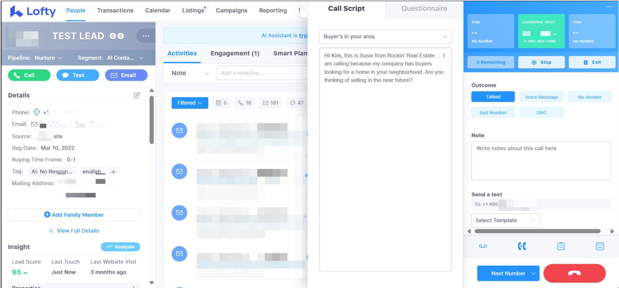Open People nav tab

(76, 10)
